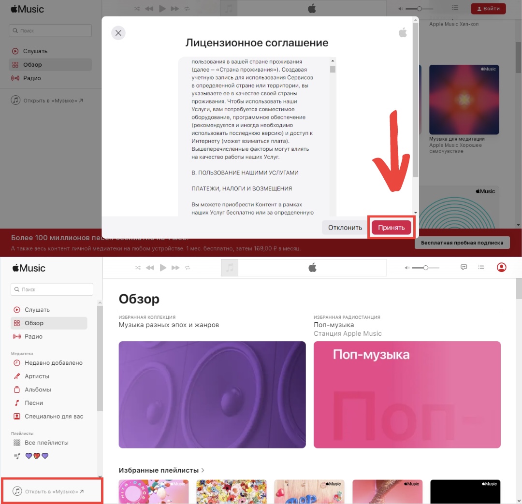Open Специально для вас in the sidebar

pos(49,417)
